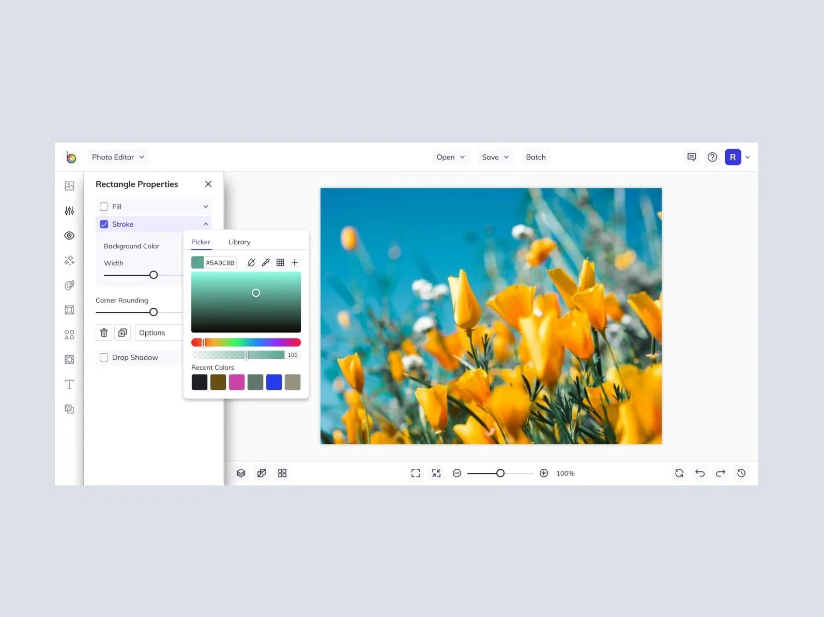Redo the last action
Image resolution: width=824 pixels, height=617 pixels.
coord(721,473)
